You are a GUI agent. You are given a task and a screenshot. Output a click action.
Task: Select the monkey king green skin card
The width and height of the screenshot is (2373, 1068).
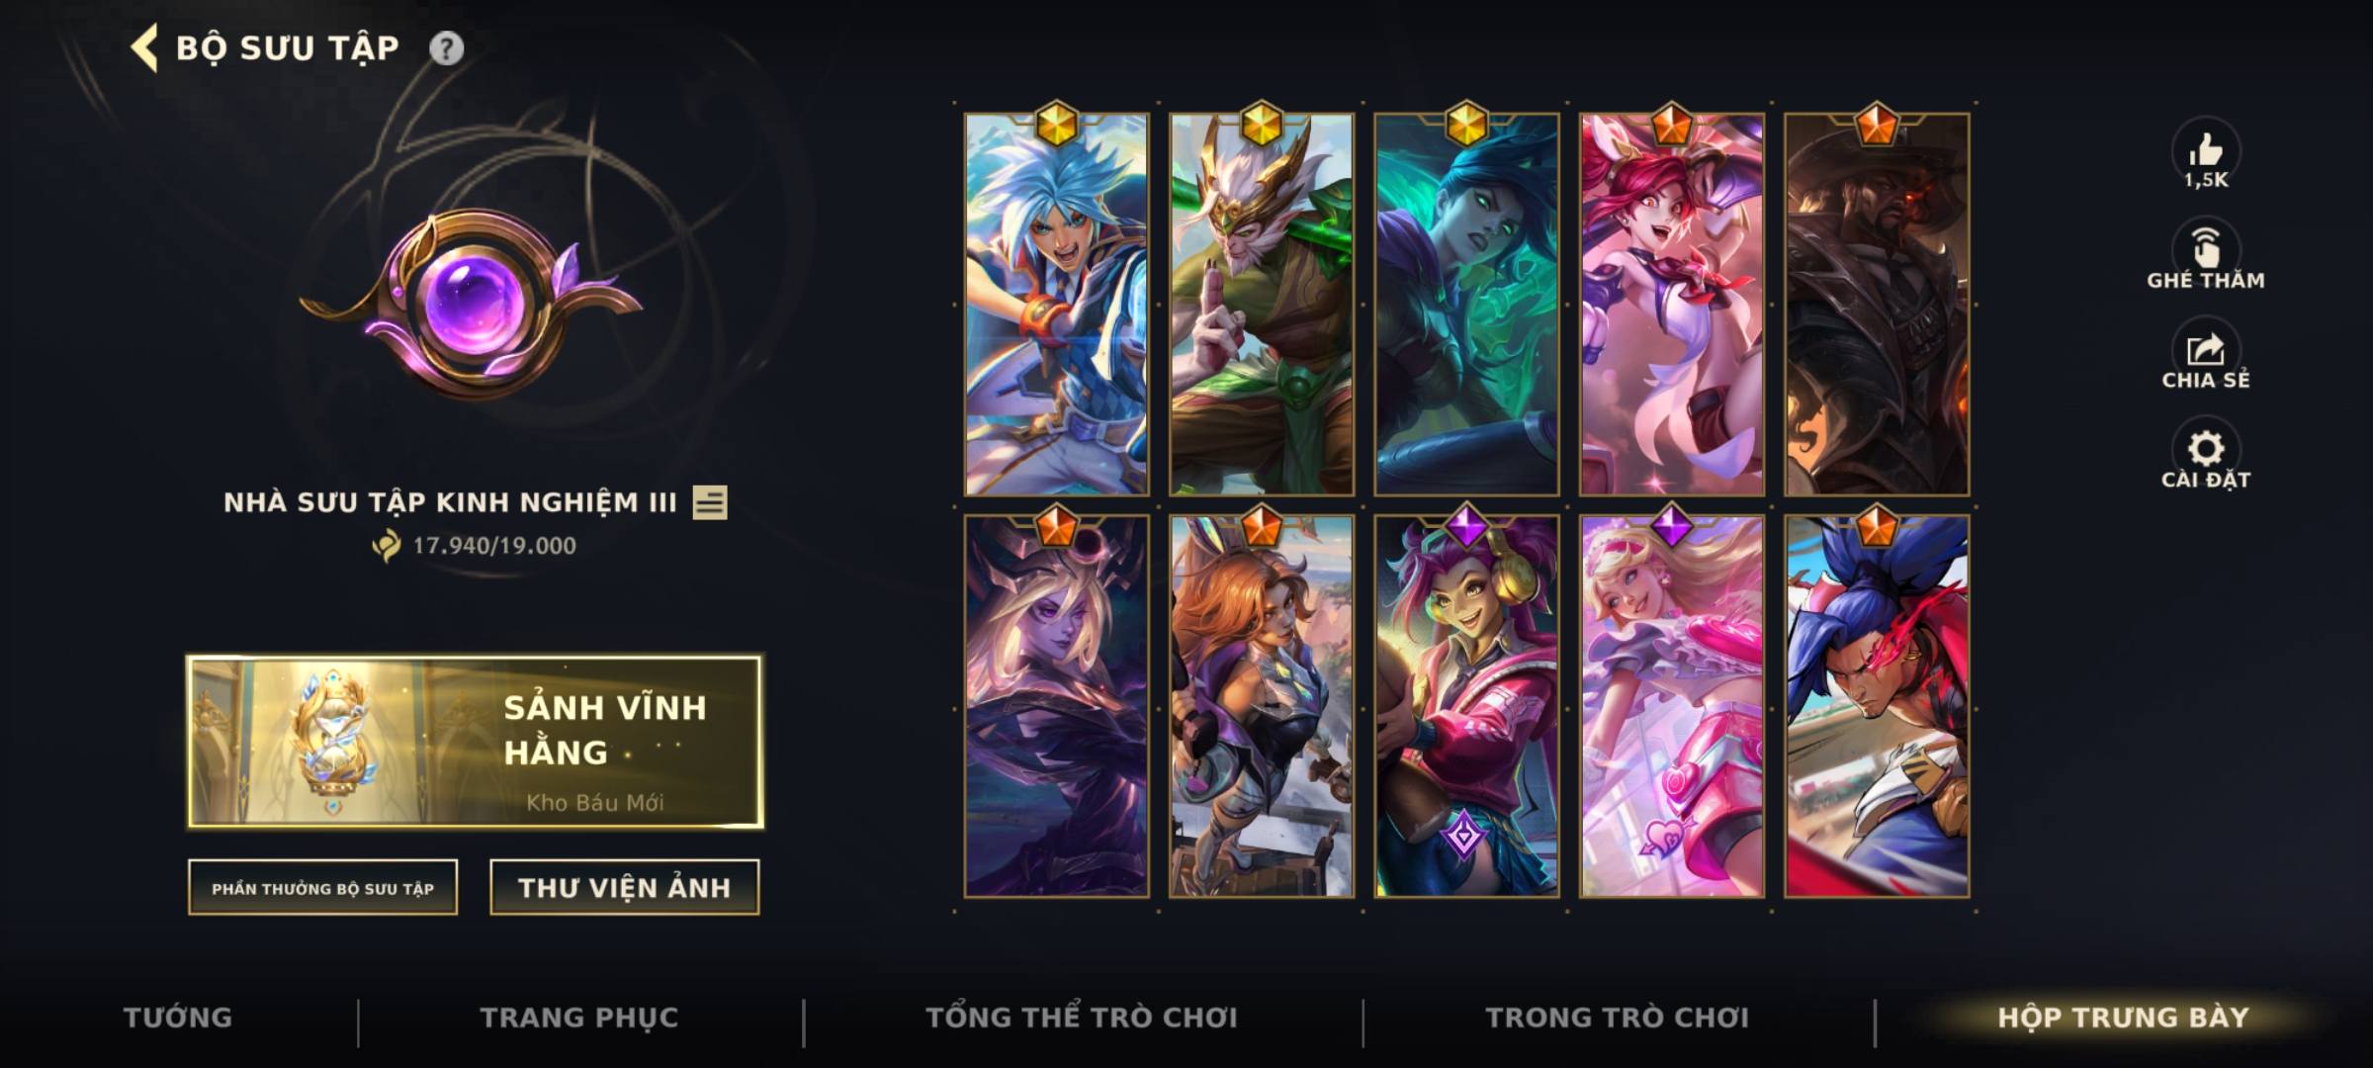[x=1262, y=304]
